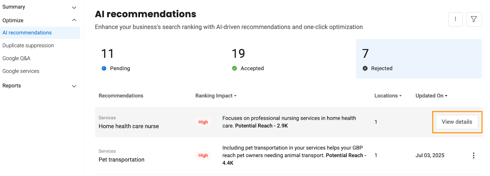This screenshot has height=176, width=490.
Task: Sort by the Updated On dropdown
Action: click(432, 96)
